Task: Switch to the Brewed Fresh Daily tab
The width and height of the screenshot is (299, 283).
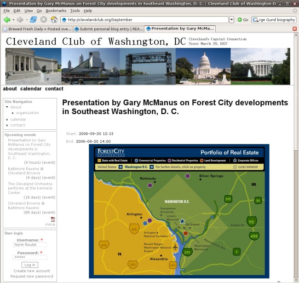Action: pyautogui.click(x=37, y=29)
